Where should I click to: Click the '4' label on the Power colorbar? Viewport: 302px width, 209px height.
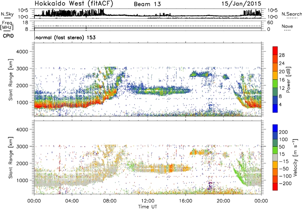coord(280,105)
